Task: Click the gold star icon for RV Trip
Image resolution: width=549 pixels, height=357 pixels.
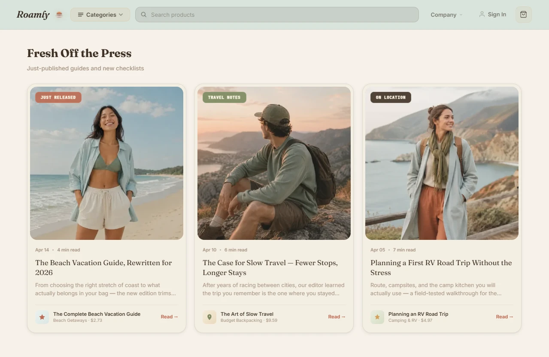Action: coord(377,317)
